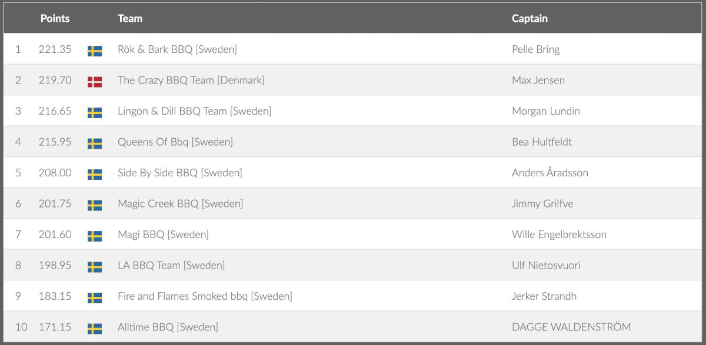This screenshot has height=345, width=706.
Task: Click the flag icon beside LA BBQ Team
Action: (x=95, y=267)
